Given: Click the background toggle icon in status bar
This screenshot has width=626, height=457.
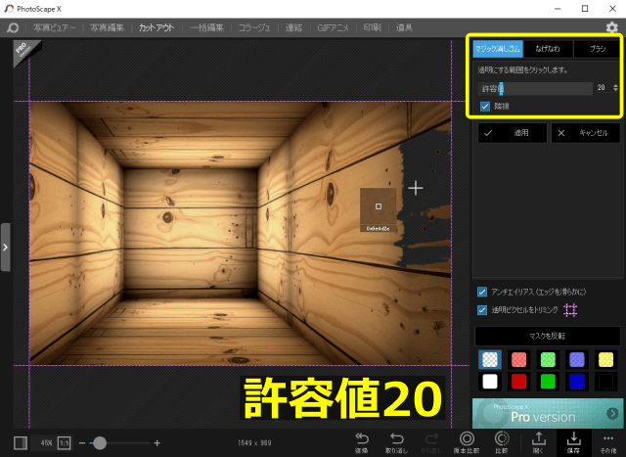Looking at the screenshot, I should [21, 442].
